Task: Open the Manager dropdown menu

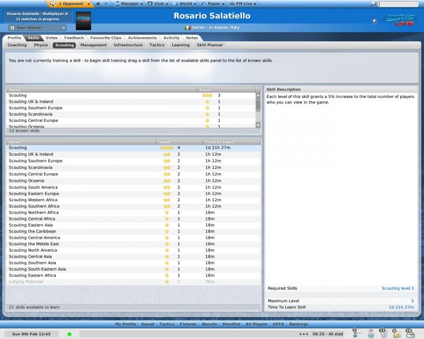Action: [x=127, y=4]
